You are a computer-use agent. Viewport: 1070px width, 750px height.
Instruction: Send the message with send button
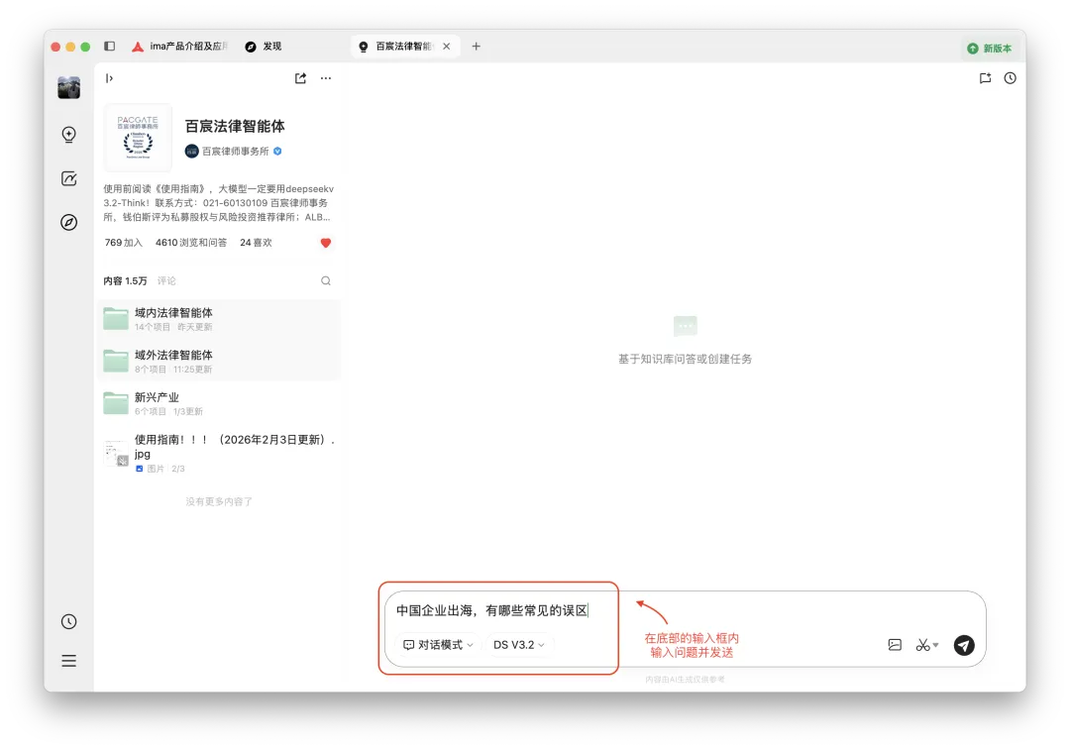tap(964, 645)
